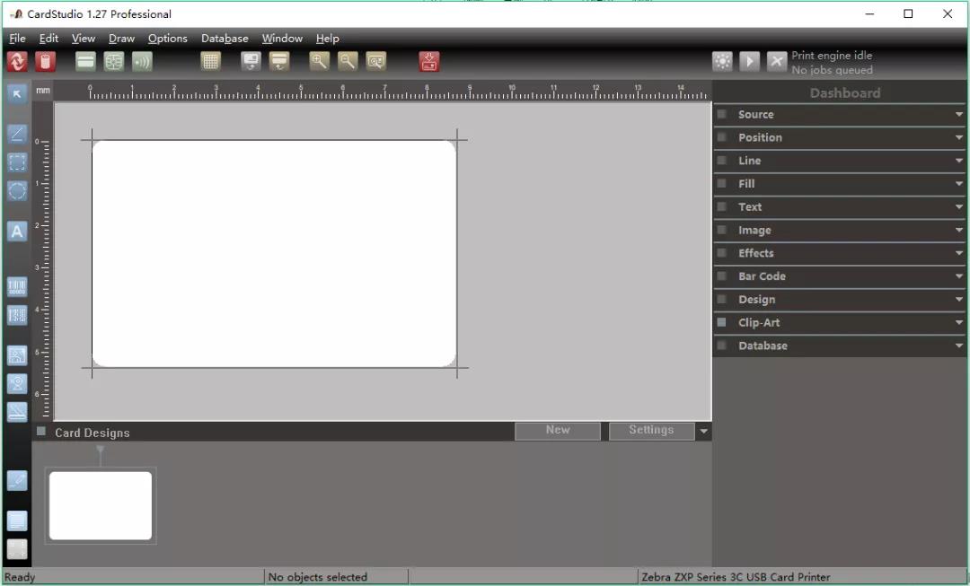This screenshot has height=586, width=970.
Task: Select the 2D barcode tool
Action: pos(17,315)
